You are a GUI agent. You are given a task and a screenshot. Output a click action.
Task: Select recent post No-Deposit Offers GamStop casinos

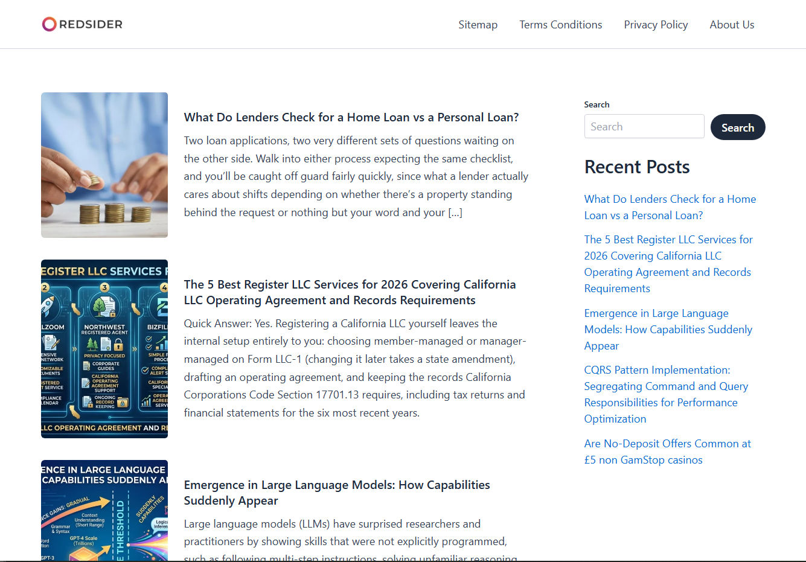coord(668,452)
